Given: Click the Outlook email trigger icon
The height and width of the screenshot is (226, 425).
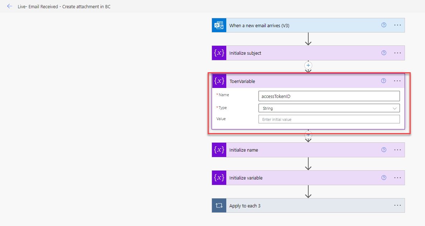Looking at the screenshot, I should click(219, 25).
